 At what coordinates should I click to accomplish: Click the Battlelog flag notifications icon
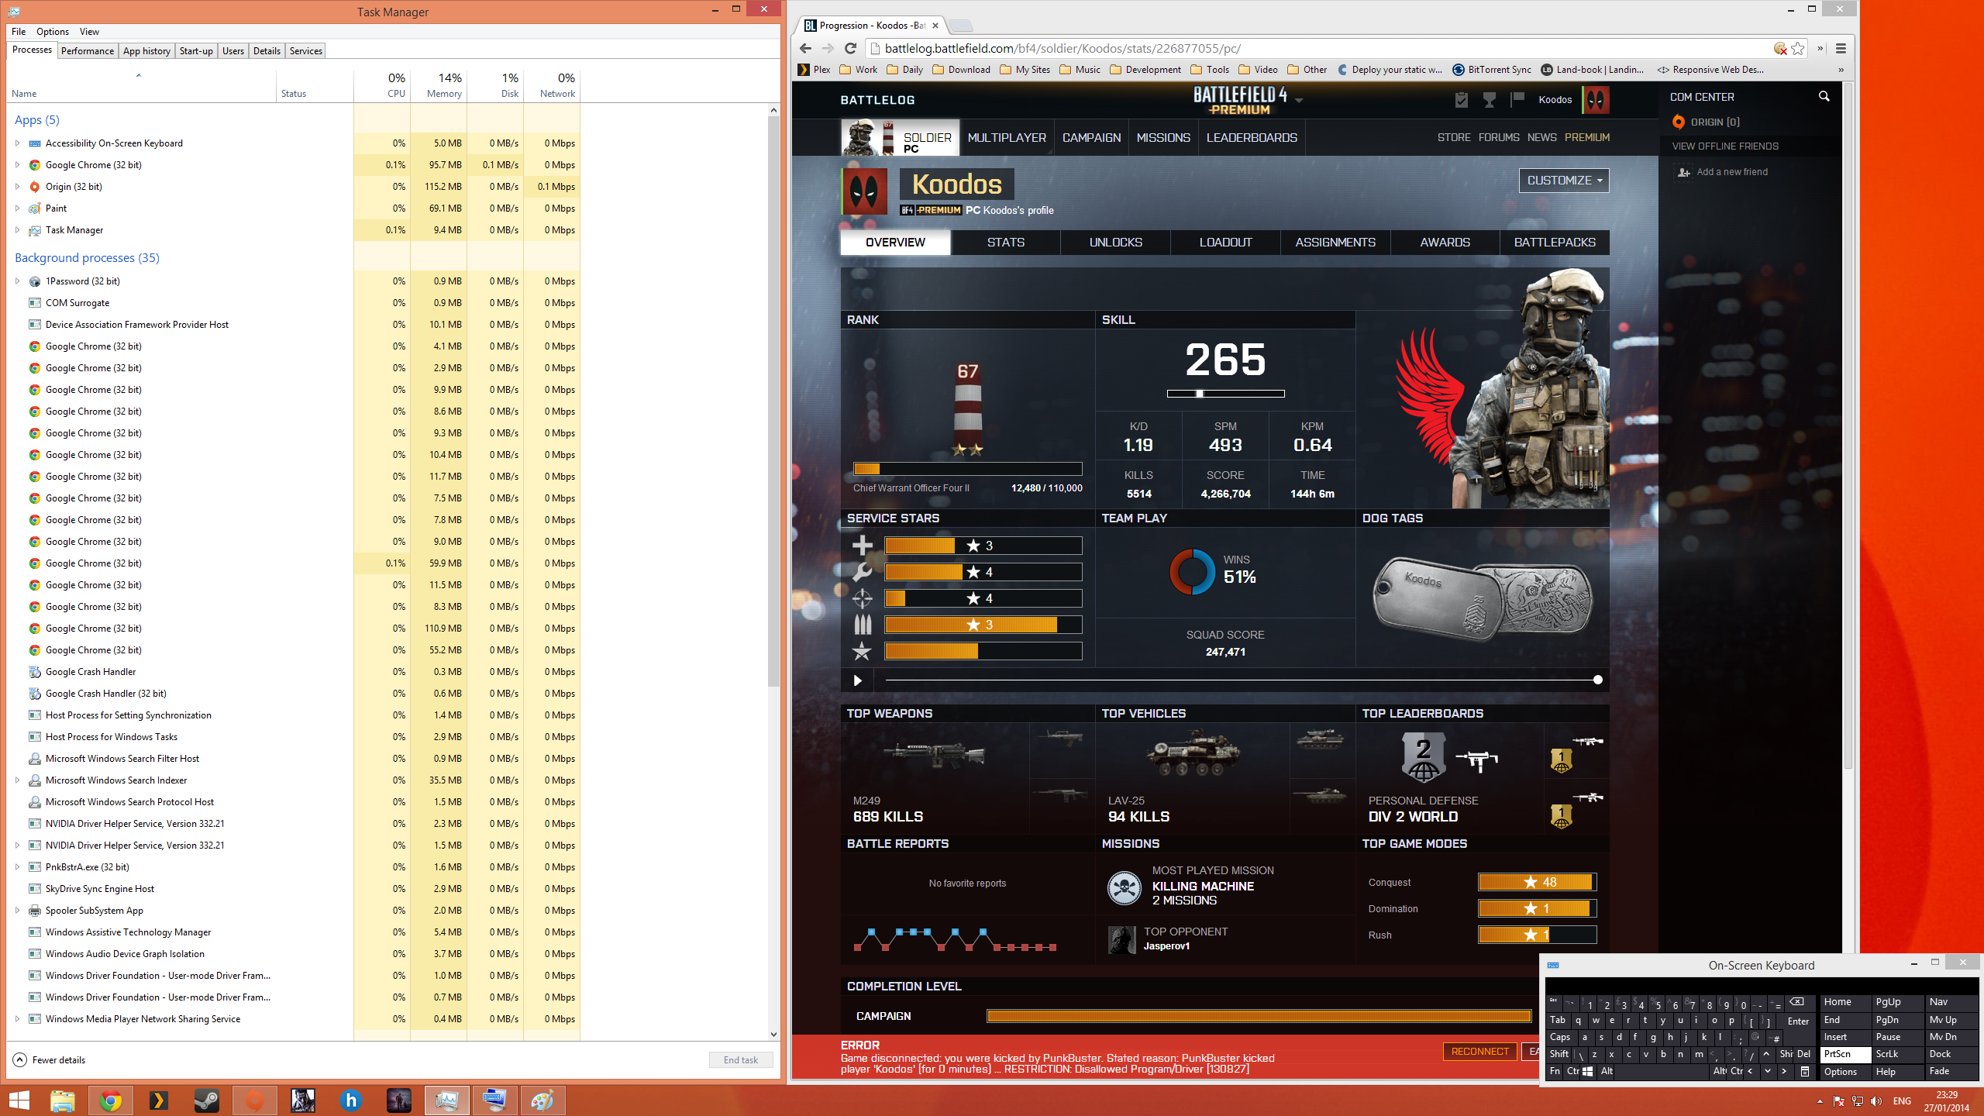(1517, 99)
